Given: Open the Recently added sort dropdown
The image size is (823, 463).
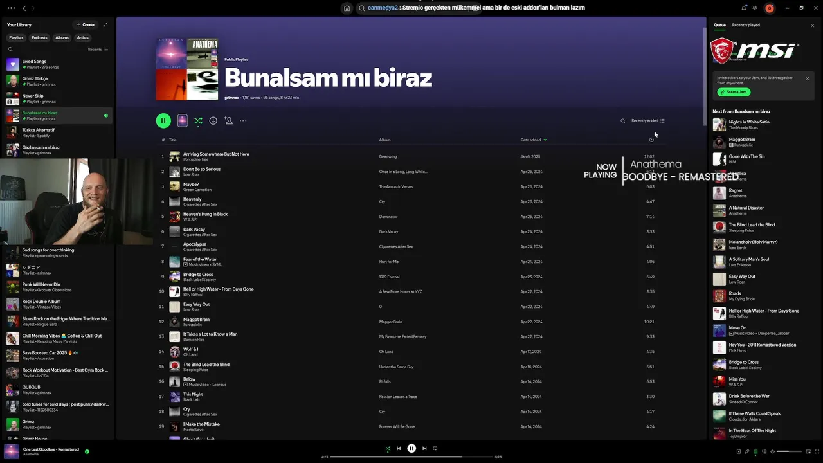Looking at the screenshot, I should [648, 120].
